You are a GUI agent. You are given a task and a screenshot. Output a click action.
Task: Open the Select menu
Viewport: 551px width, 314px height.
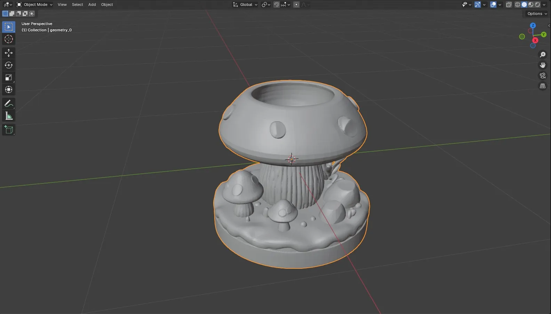77,5
